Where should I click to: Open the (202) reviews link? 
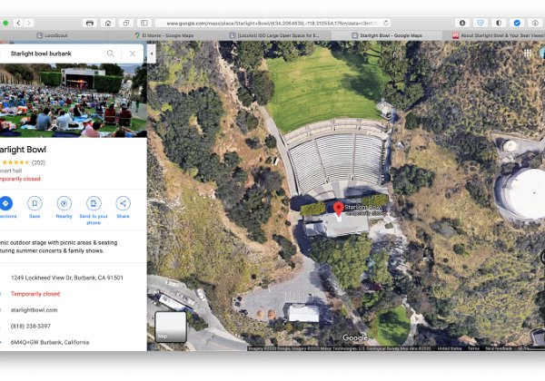tap(38, 162)
